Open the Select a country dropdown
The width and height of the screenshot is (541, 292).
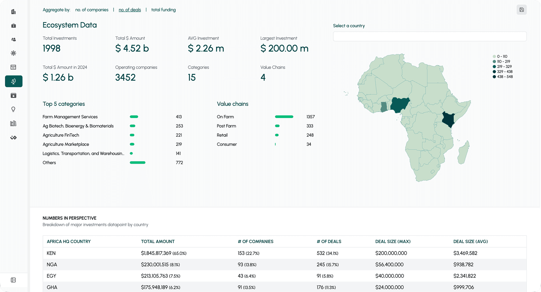[430, 36]
